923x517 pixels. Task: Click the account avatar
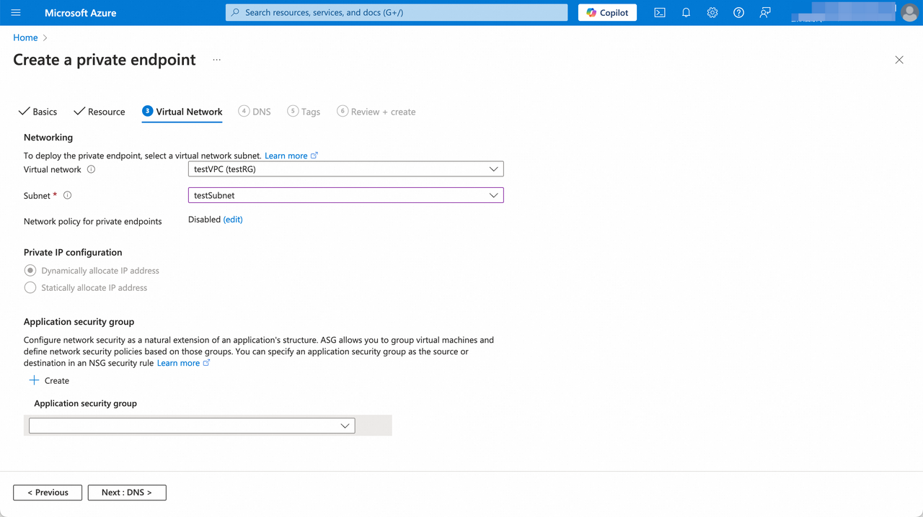[909, 12]
